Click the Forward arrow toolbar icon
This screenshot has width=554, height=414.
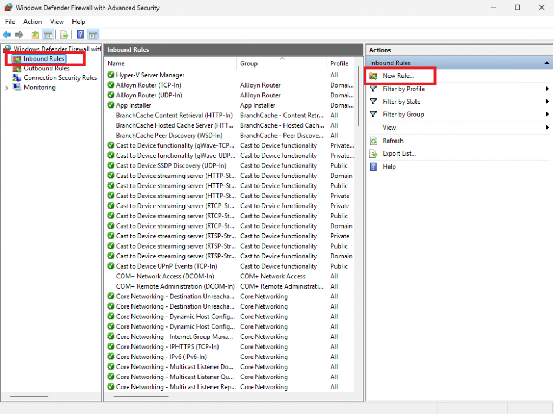pos(19,35)
